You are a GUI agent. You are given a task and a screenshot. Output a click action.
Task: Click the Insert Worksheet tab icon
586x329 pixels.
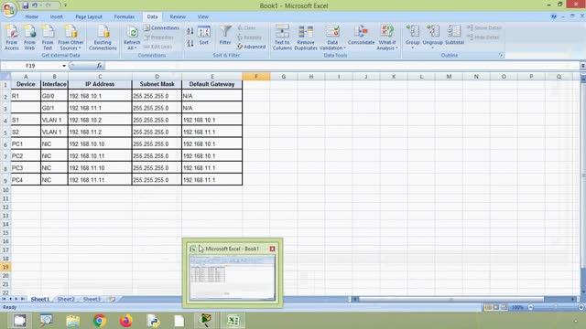coord(112,299)
